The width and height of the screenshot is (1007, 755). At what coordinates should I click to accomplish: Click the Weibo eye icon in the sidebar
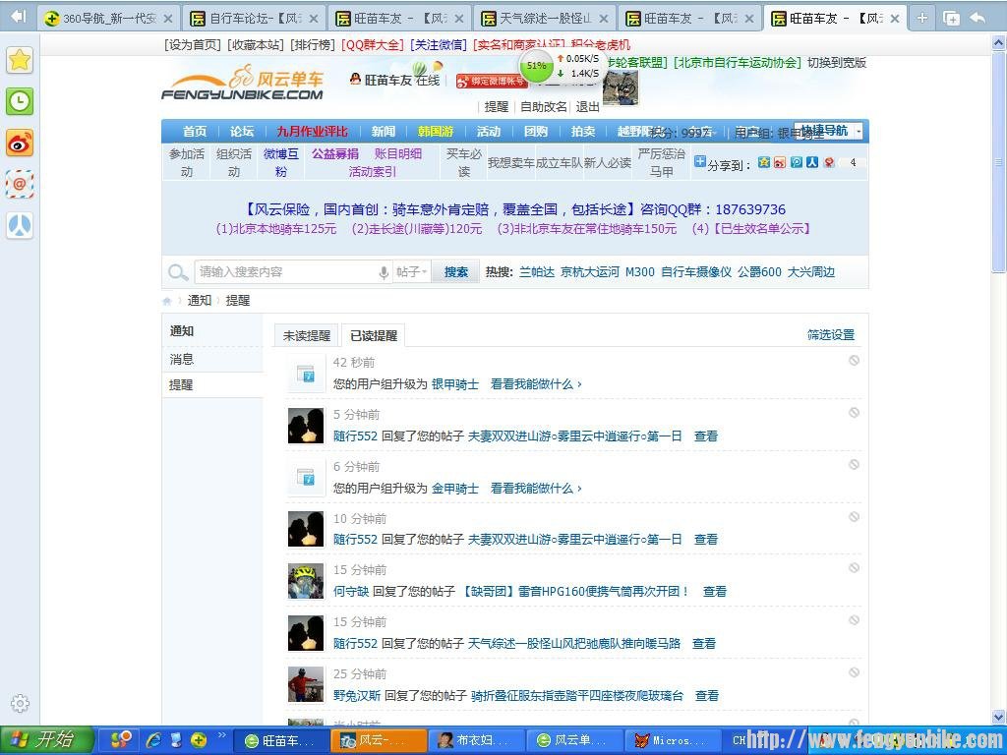[19, 143]
